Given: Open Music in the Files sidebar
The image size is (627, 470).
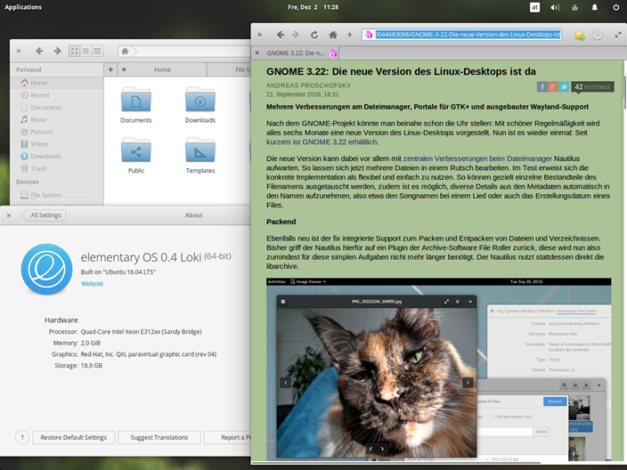Looking at the screenshot, I should [x=57, y=119].
